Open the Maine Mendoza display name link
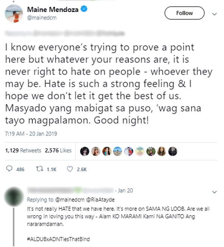Screen dimensions: 224x247 [x=53, y=9]
